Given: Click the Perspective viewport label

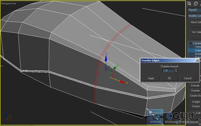Looking at the screenshot, I should click(9, 3).
